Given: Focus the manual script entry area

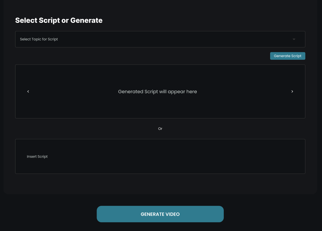Looking at the screenshot, I should tap(160, 157).
